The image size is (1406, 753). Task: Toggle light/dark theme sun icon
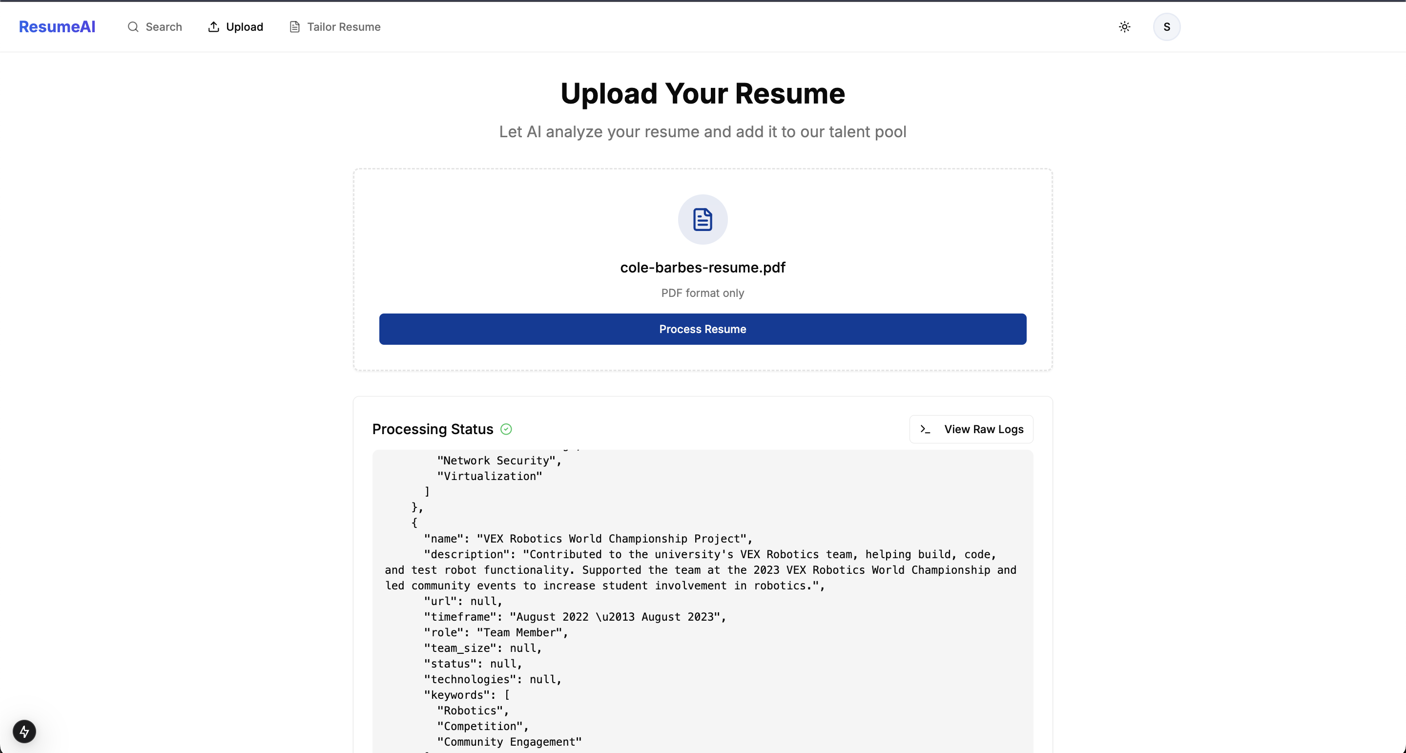(1124, 27)
